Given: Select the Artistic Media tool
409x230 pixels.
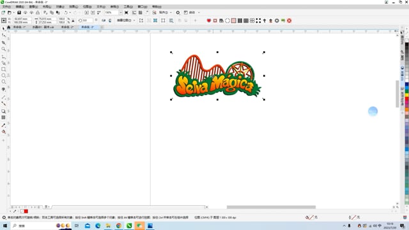Looking at the screenshot, I should (4, 63).
